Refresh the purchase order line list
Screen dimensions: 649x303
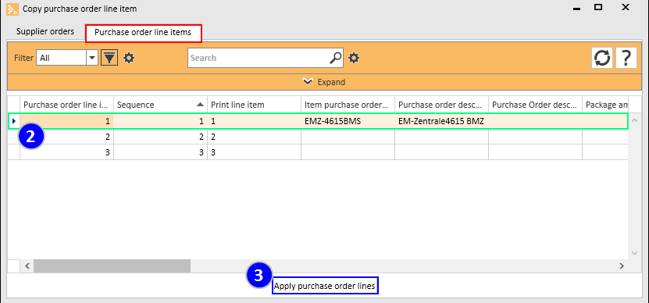pos(602,58)
